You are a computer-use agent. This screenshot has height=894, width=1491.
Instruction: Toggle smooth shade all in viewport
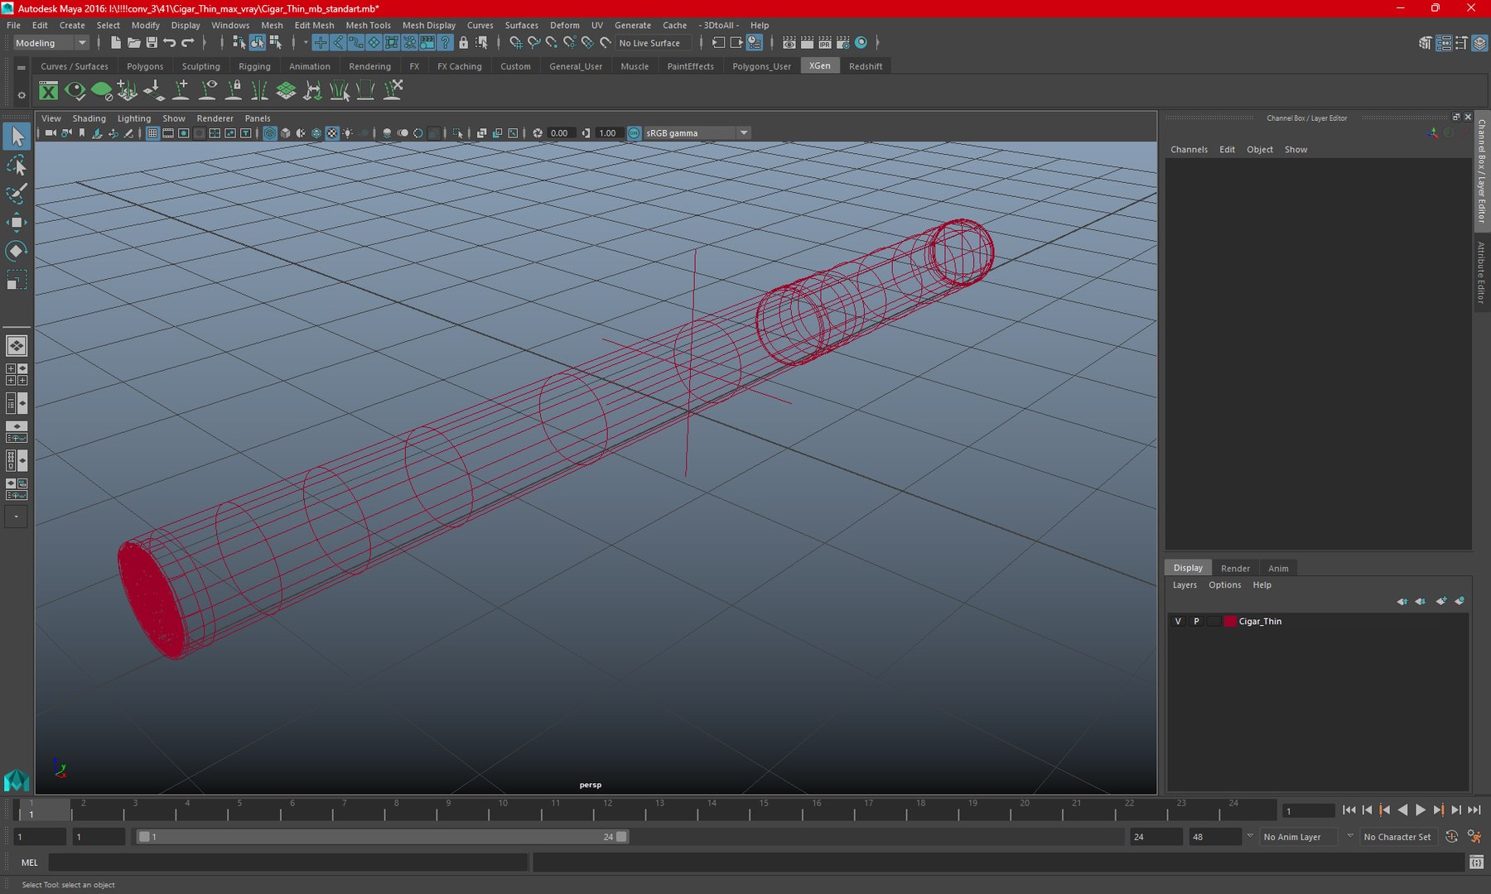click(x=286, y=133)
